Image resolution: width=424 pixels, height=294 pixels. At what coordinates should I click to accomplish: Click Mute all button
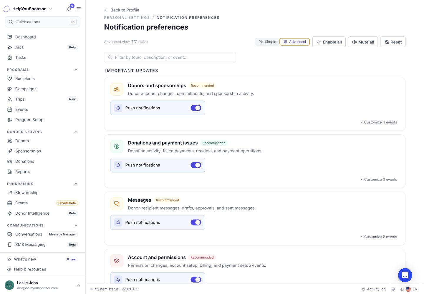click(363, 42)
